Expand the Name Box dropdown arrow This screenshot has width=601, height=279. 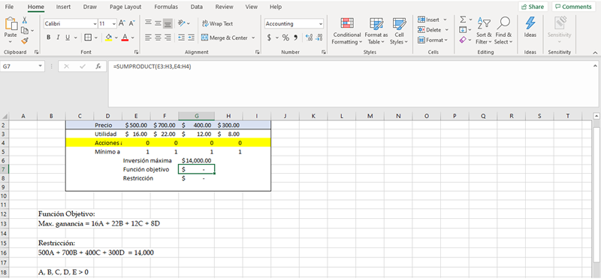[41, 66]
